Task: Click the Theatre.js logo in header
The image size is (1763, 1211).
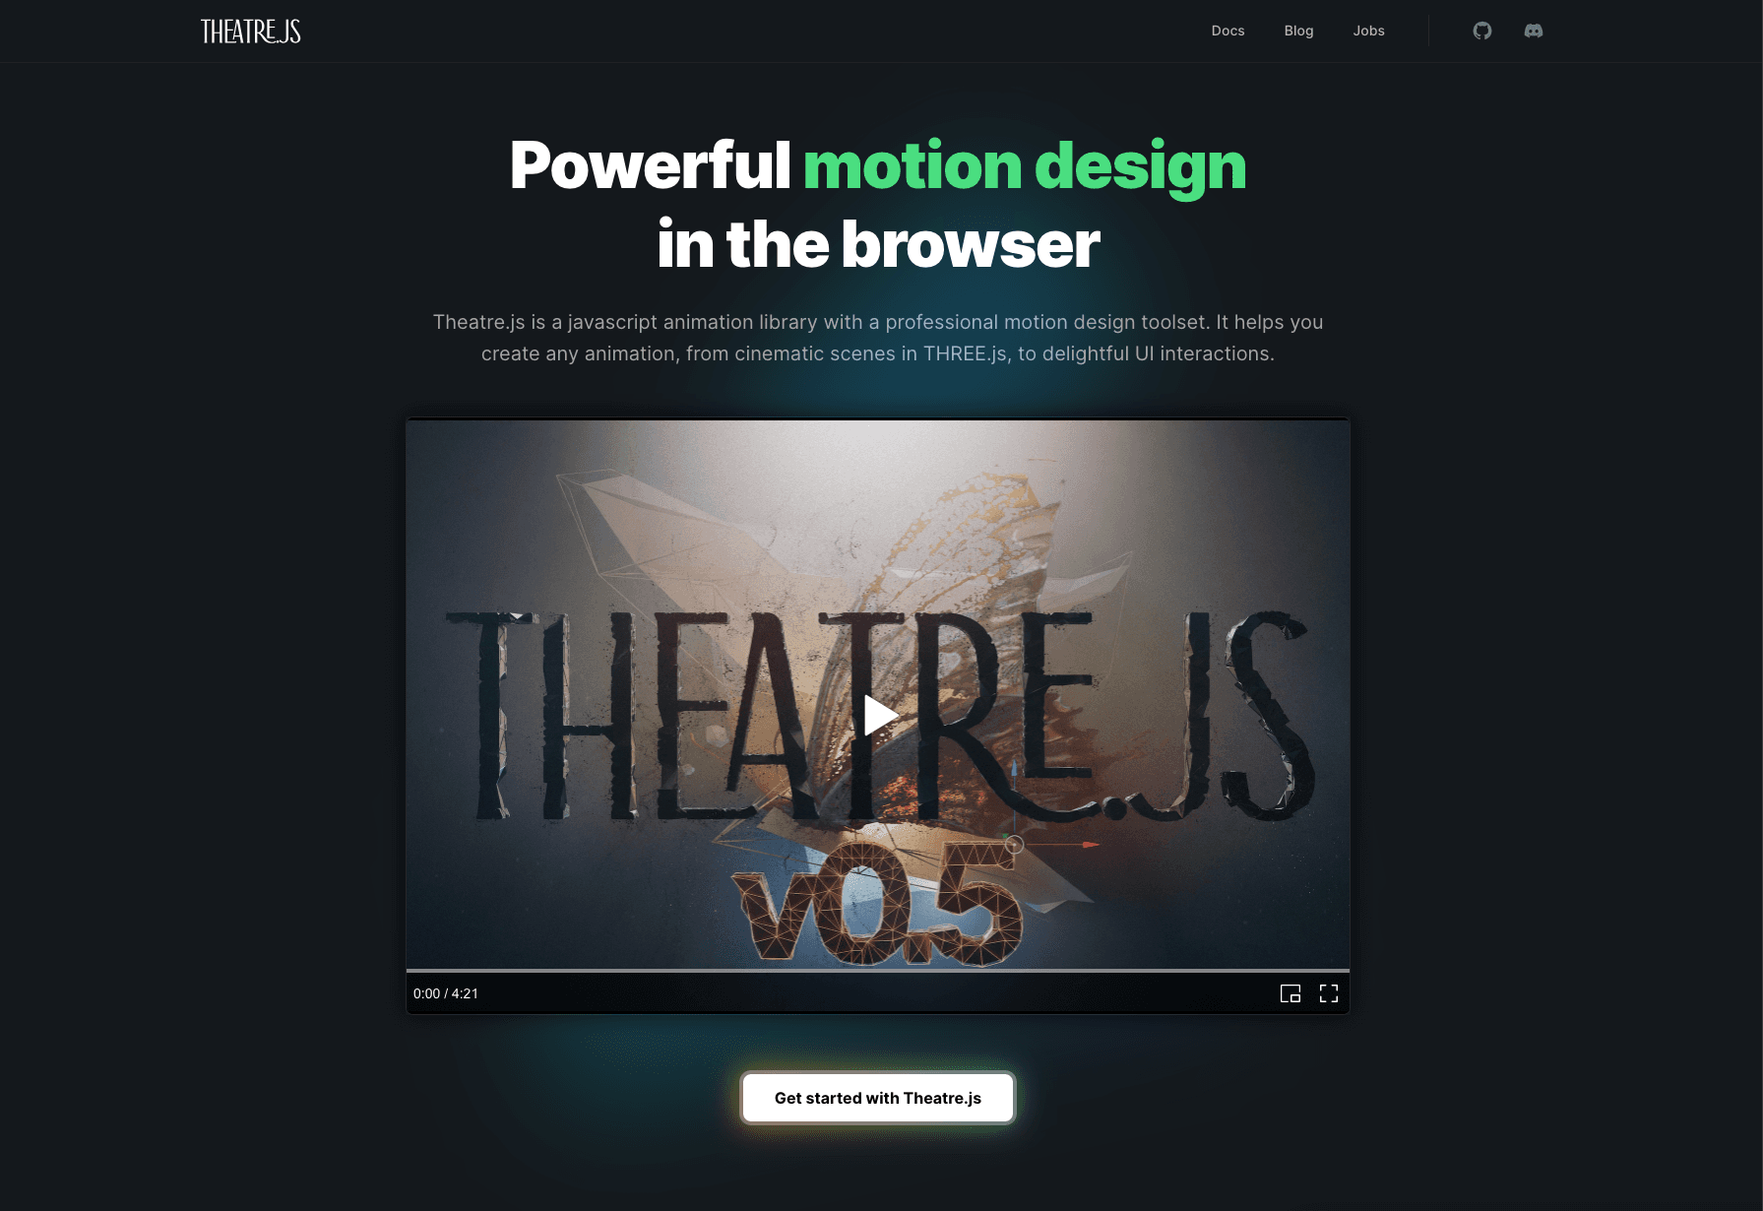Action: 251,32
